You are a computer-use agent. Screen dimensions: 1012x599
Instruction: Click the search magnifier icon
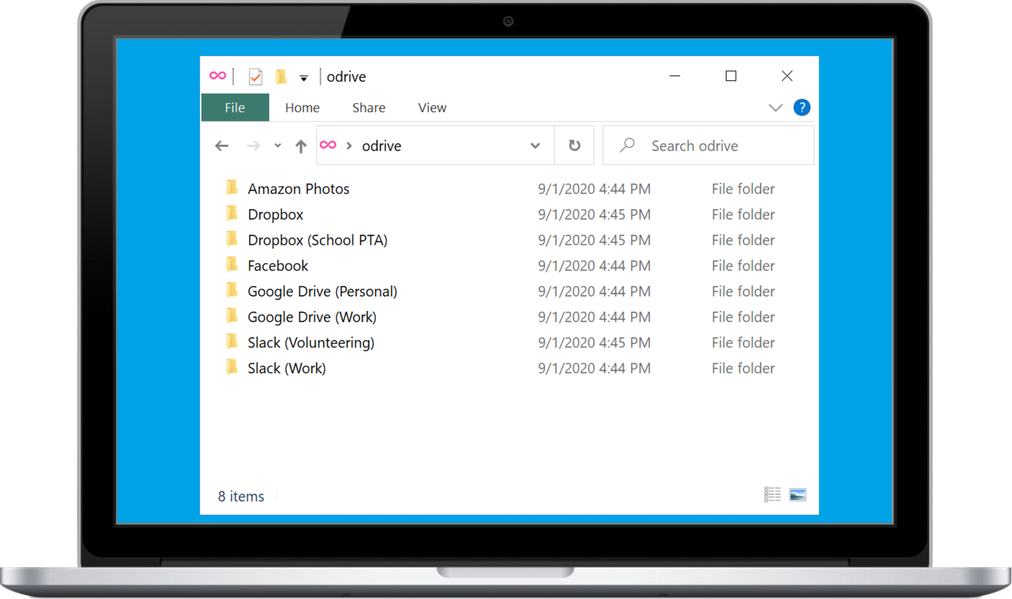pos(627,145)
